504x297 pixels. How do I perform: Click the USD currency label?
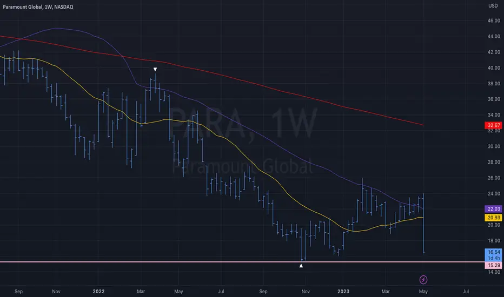(493, 6)
